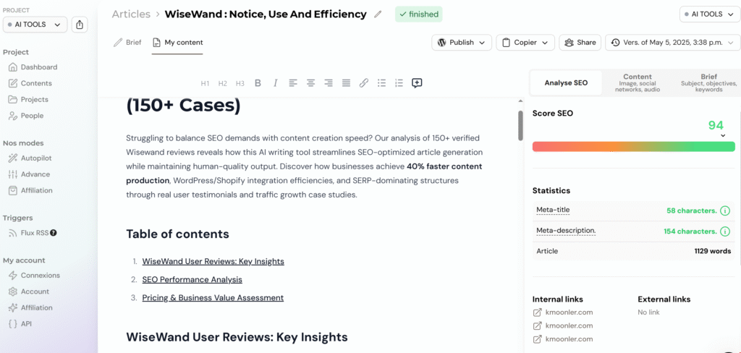Open the Copier dropdown
The height and width of the screenshot is (353, 741).
(x=525, y=43)
